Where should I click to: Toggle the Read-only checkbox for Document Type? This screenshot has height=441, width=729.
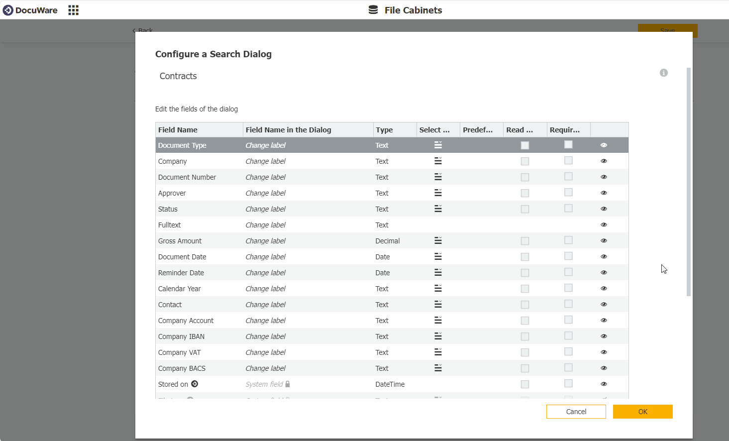[x=525, y=145]
